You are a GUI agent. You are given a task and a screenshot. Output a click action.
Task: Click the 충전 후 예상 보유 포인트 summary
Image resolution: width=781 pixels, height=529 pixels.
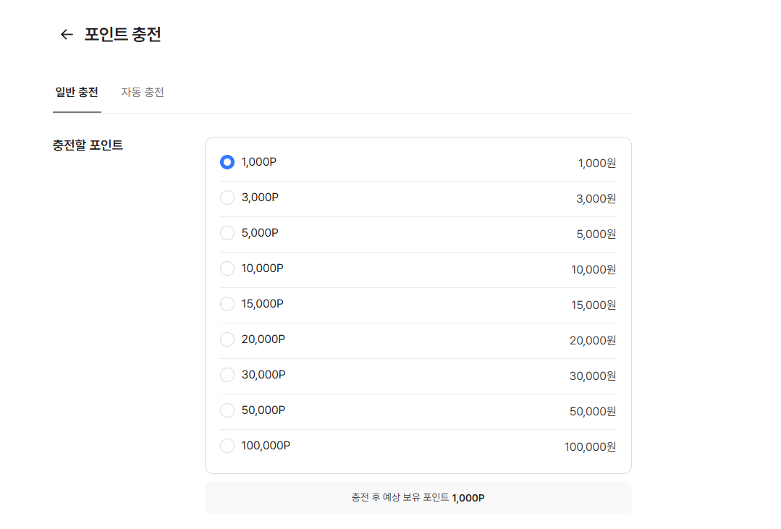pos(418,498)
